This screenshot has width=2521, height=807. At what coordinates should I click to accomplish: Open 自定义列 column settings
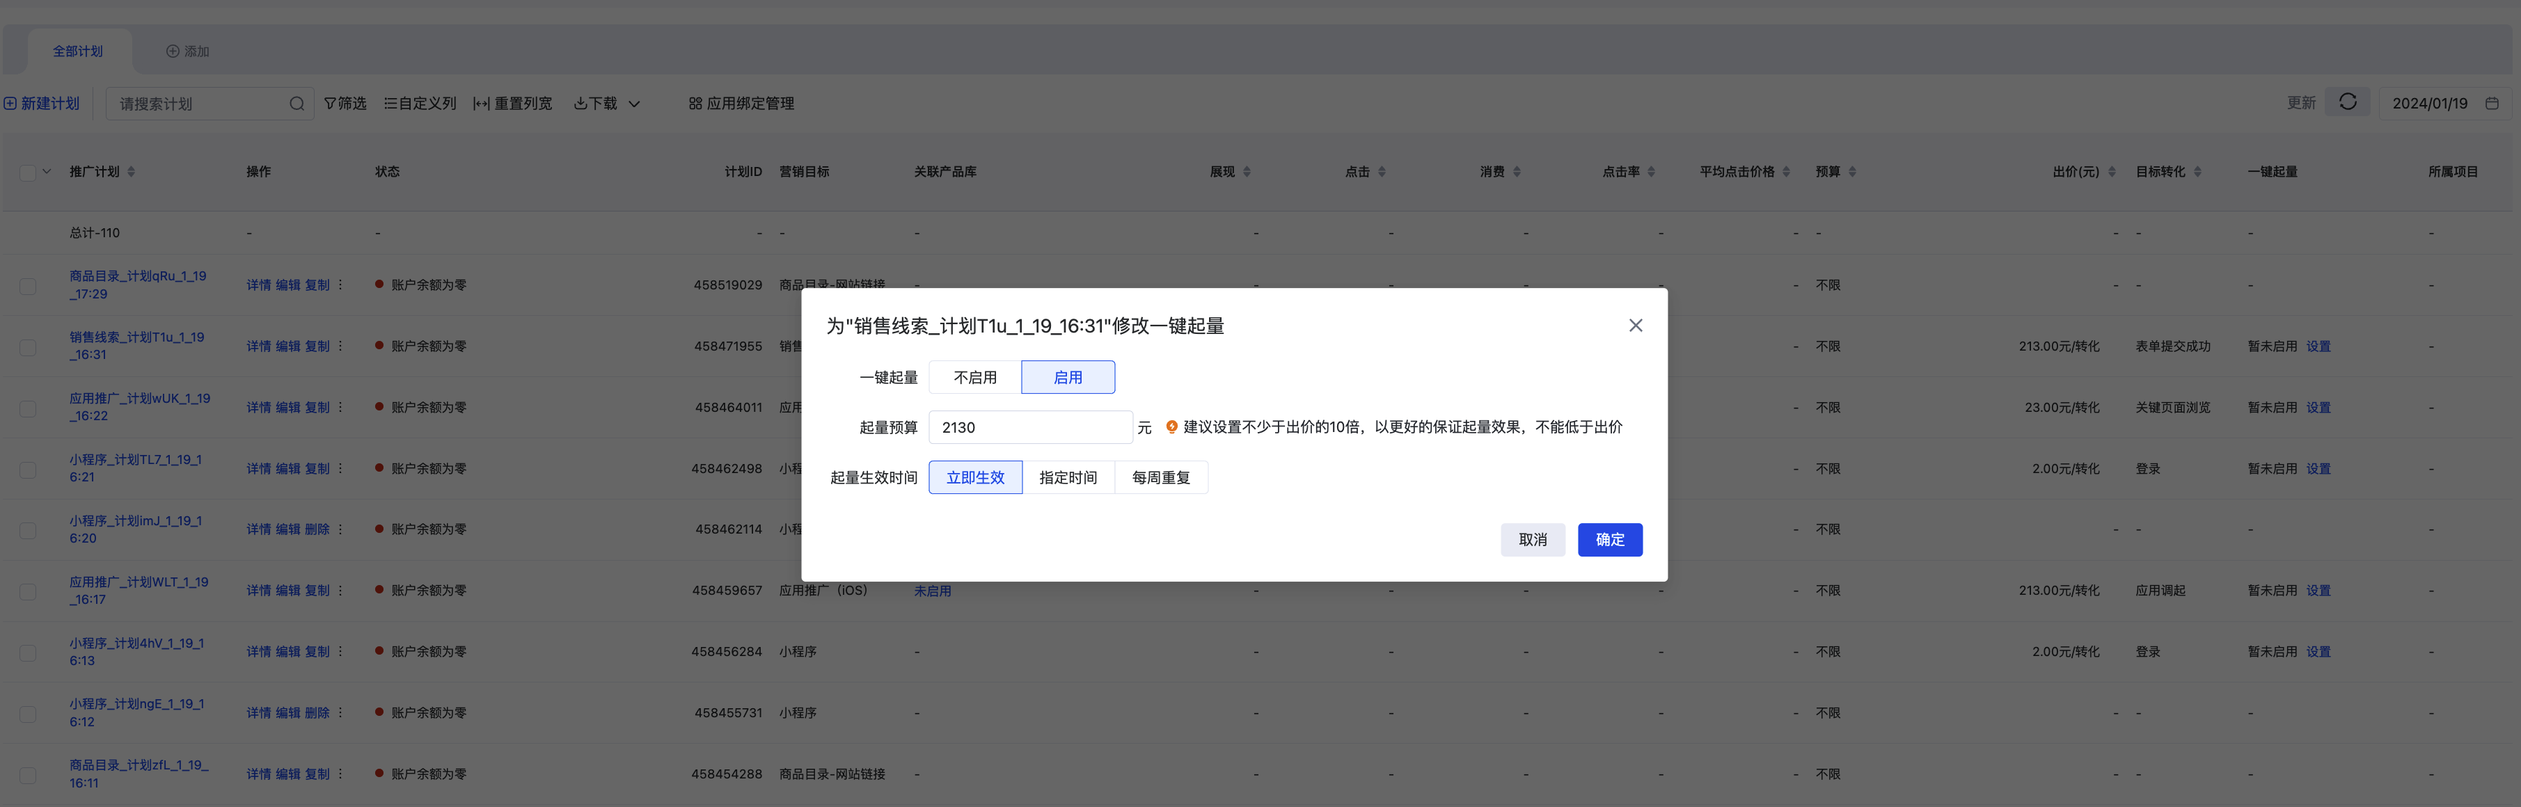click(x=420, y=104)
